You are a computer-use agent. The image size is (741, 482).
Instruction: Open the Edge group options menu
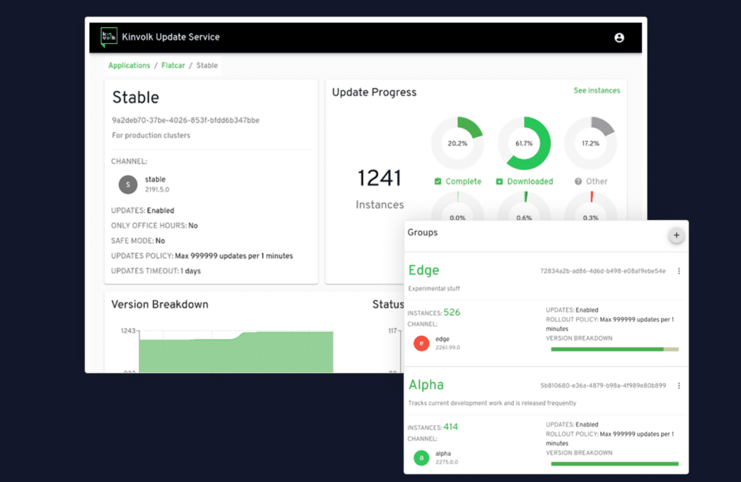(678, 271)
